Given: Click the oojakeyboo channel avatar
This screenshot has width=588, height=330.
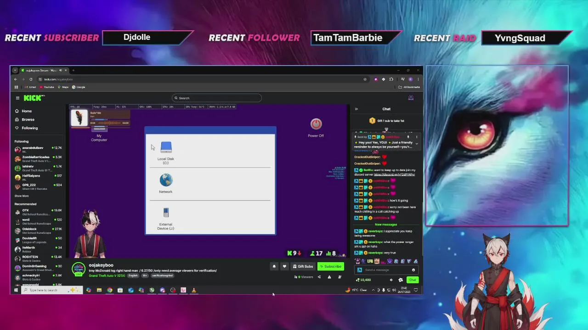Looking at the screenshot, I should (79, 269).
